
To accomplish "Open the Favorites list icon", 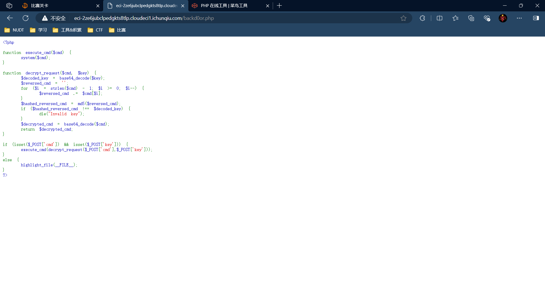I will coord(455,18).
